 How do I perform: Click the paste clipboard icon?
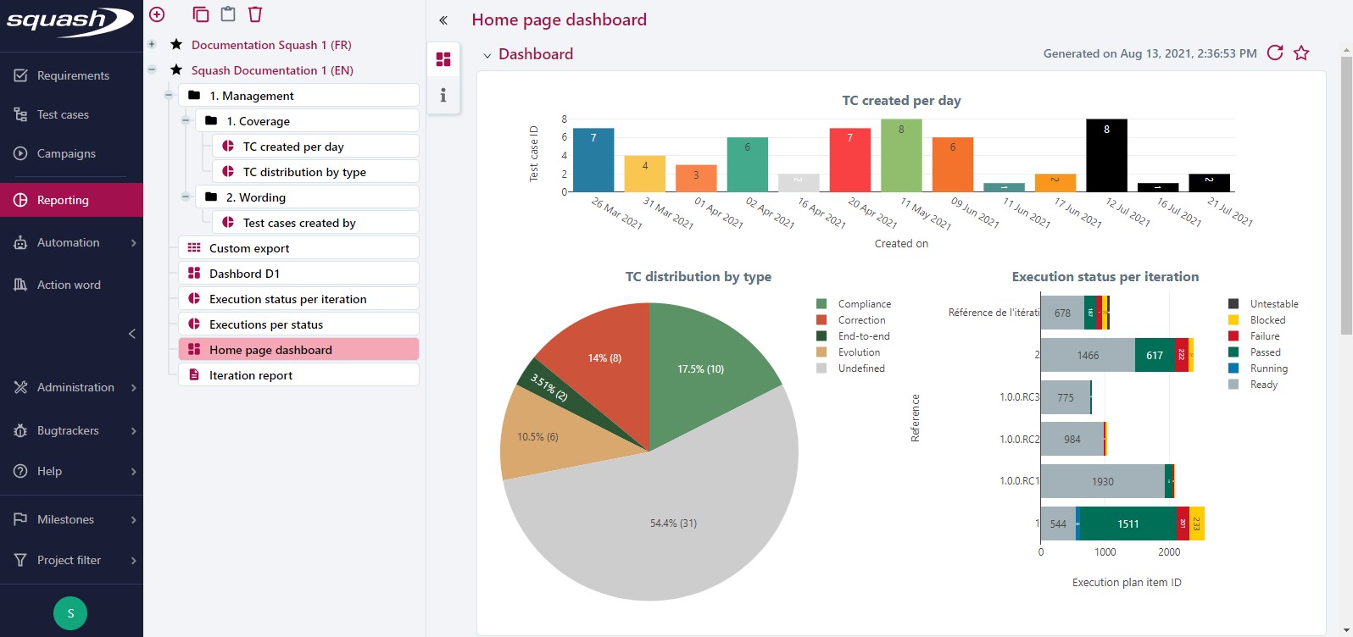pos(227,14)
